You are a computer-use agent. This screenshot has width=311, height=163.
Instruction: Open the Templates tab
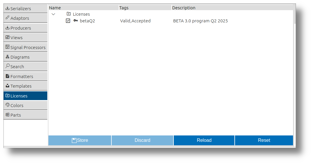[x=26, y=86]
